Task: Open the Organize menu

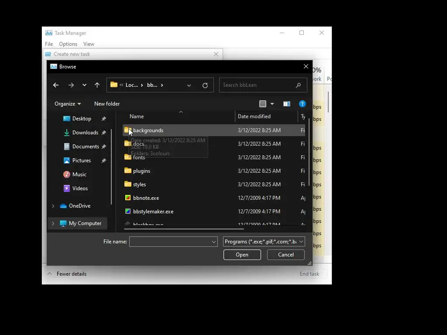Action: (68, 104)
